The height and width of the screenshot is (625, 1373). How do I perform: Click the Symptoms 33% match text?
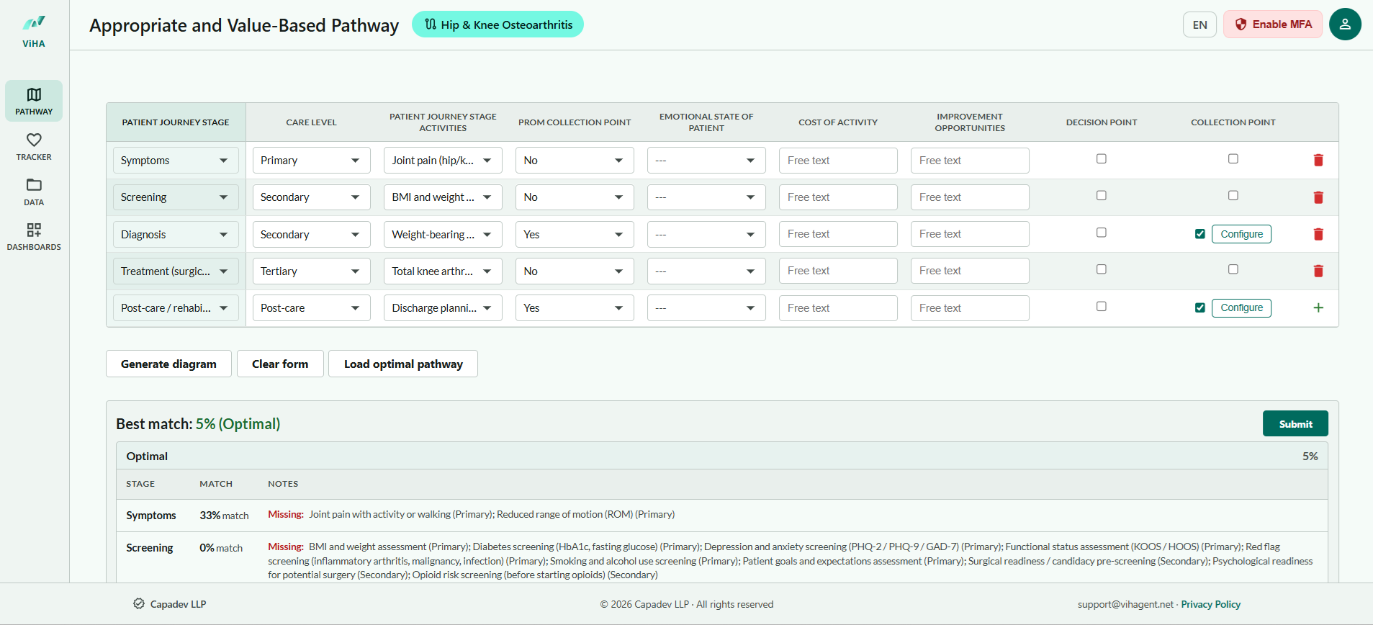tap(224, 516)
